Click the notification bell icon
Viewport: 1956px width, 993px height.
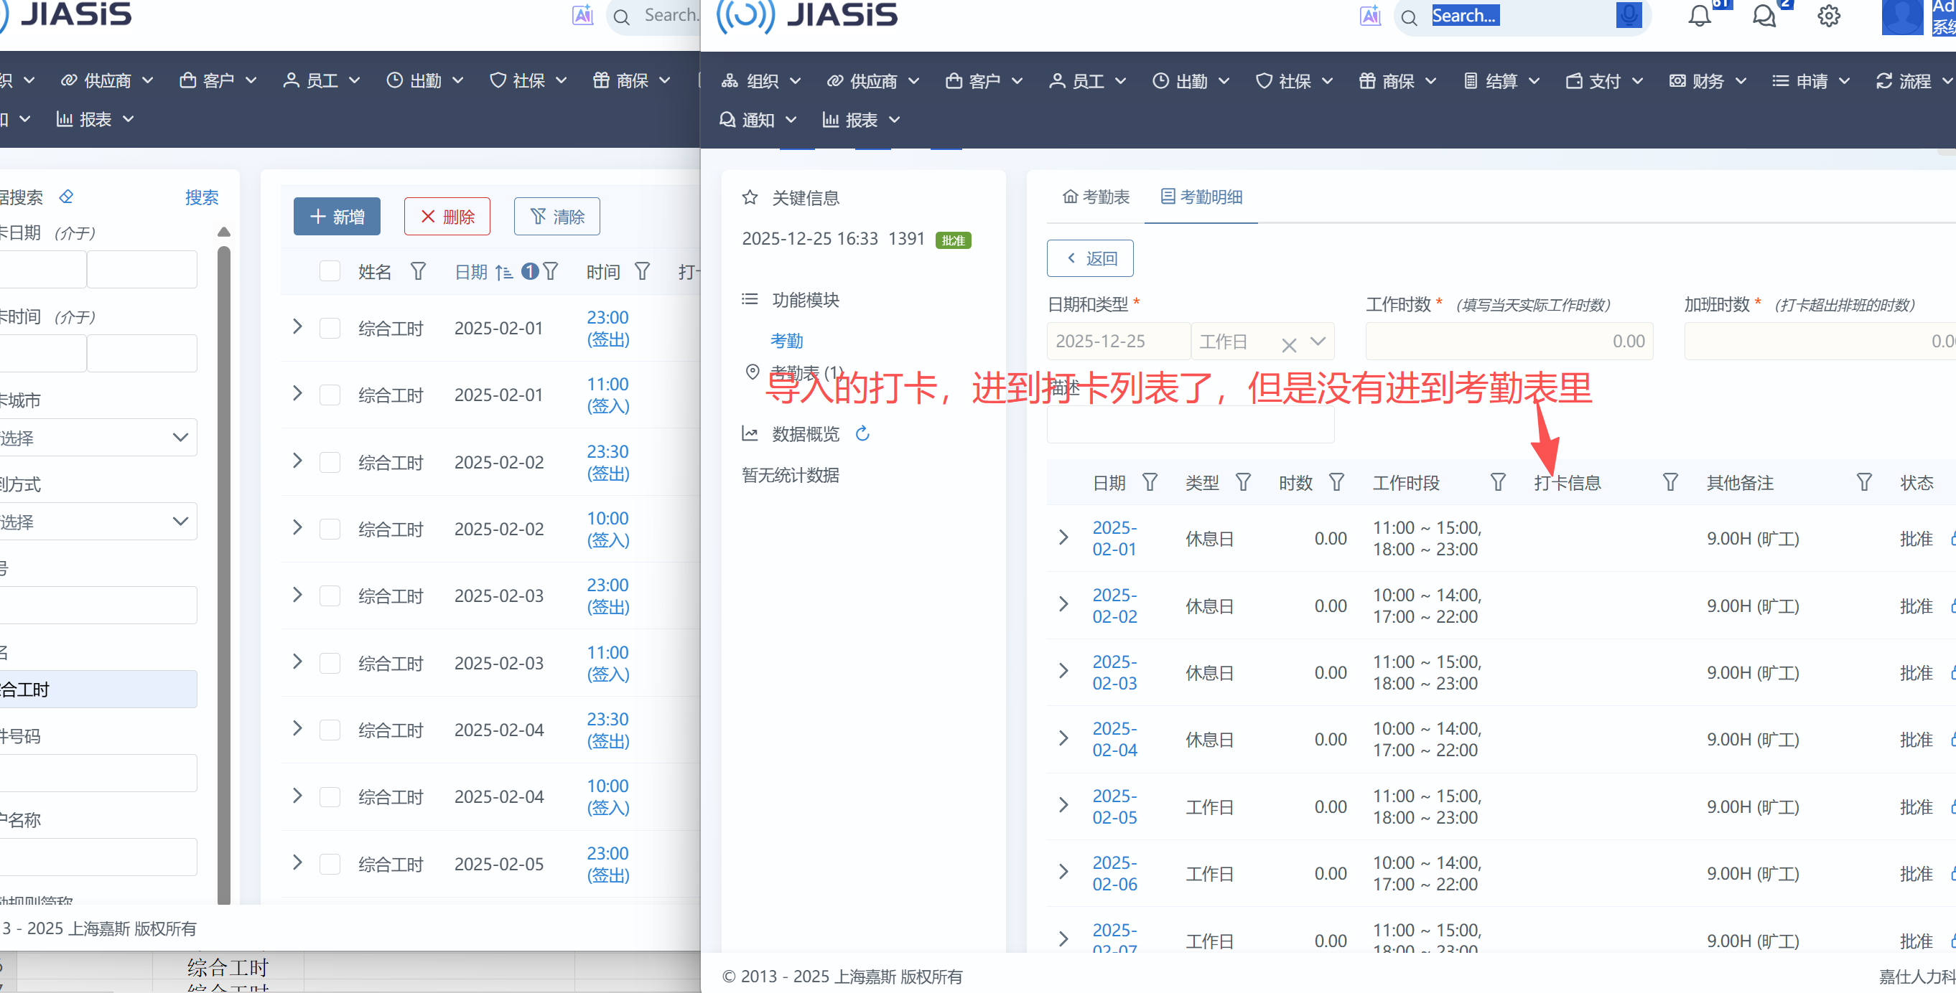pos(1700,16)
